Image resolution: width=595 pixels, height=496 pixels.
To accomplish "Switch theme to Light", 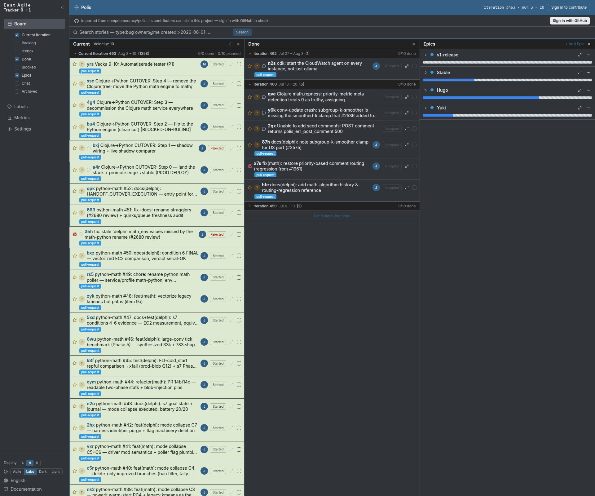I will (56, 472).
